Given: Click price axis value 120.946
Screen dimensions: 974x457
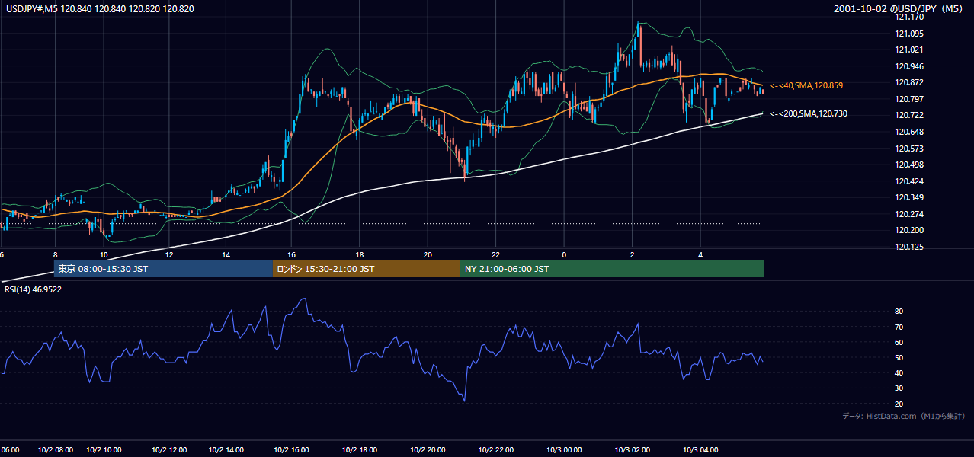Looking at the screenshot, I should click(910, 66).
